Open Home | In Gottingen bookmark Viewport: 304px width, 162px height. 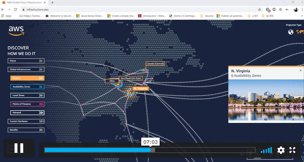tap(183, 16)
